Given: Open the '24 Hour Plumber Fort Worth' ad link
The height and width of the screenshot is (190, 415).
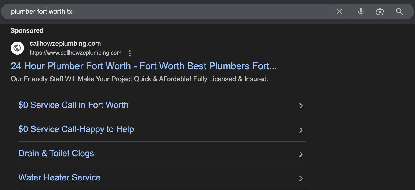Looking at the screenshot, I should coord(144,66).
